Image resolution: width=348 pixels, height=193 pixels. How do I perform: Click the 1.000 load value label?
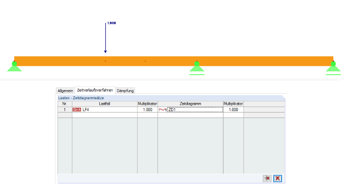pos(112,23)
